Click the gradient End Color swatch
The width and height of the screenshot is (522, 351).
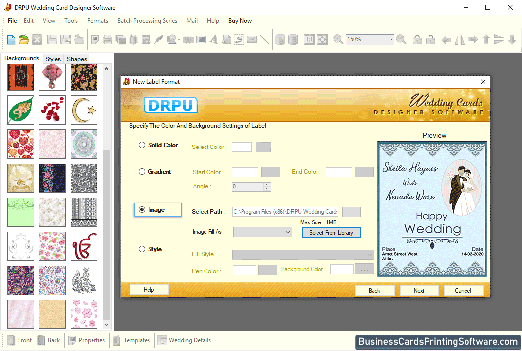point(338,172)
